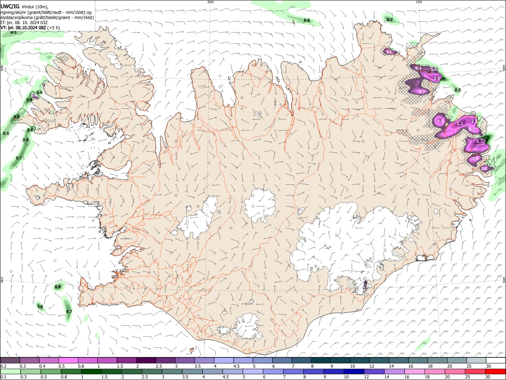Click the Hofsjökull glacier in central Iceland
The height and width of the screenshot is (380, 506).
(260, 205)
